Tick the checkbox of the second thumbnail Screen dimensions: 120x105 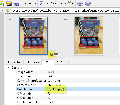click(65, 18)
